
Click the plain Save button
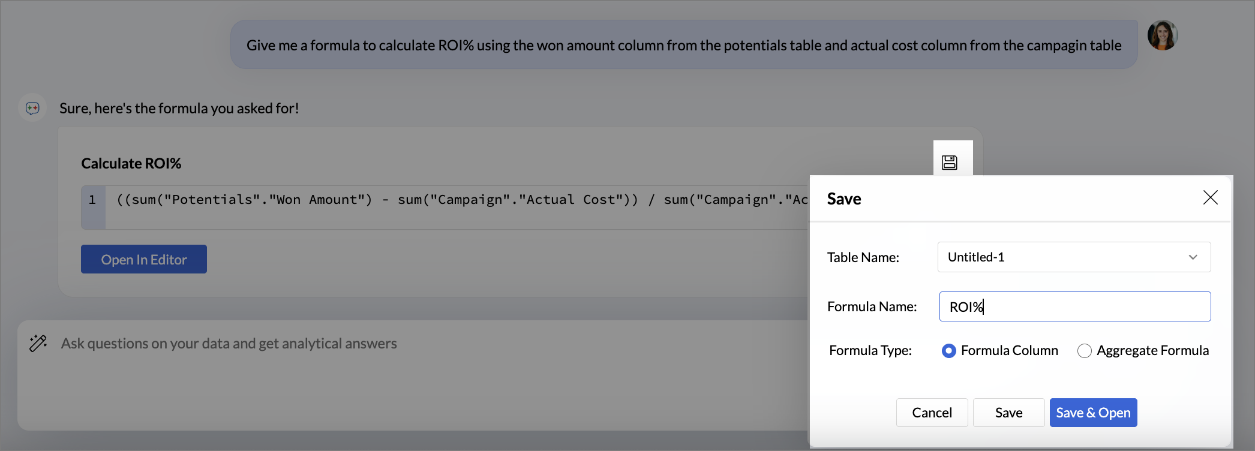(x=1008, y=413)
